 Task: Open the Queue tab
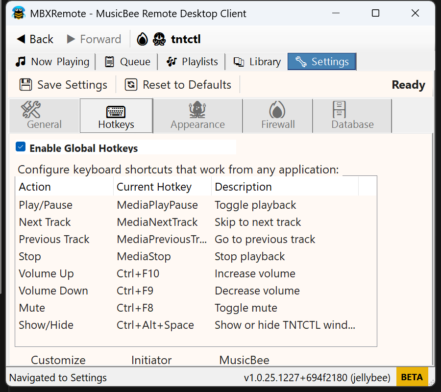126,61
